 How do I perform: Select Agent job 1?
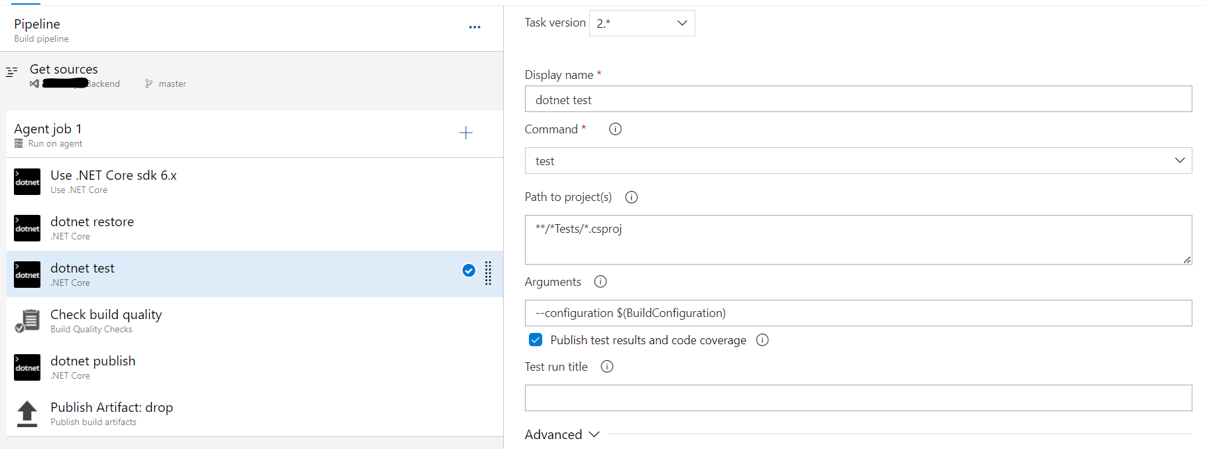(255, 134)
